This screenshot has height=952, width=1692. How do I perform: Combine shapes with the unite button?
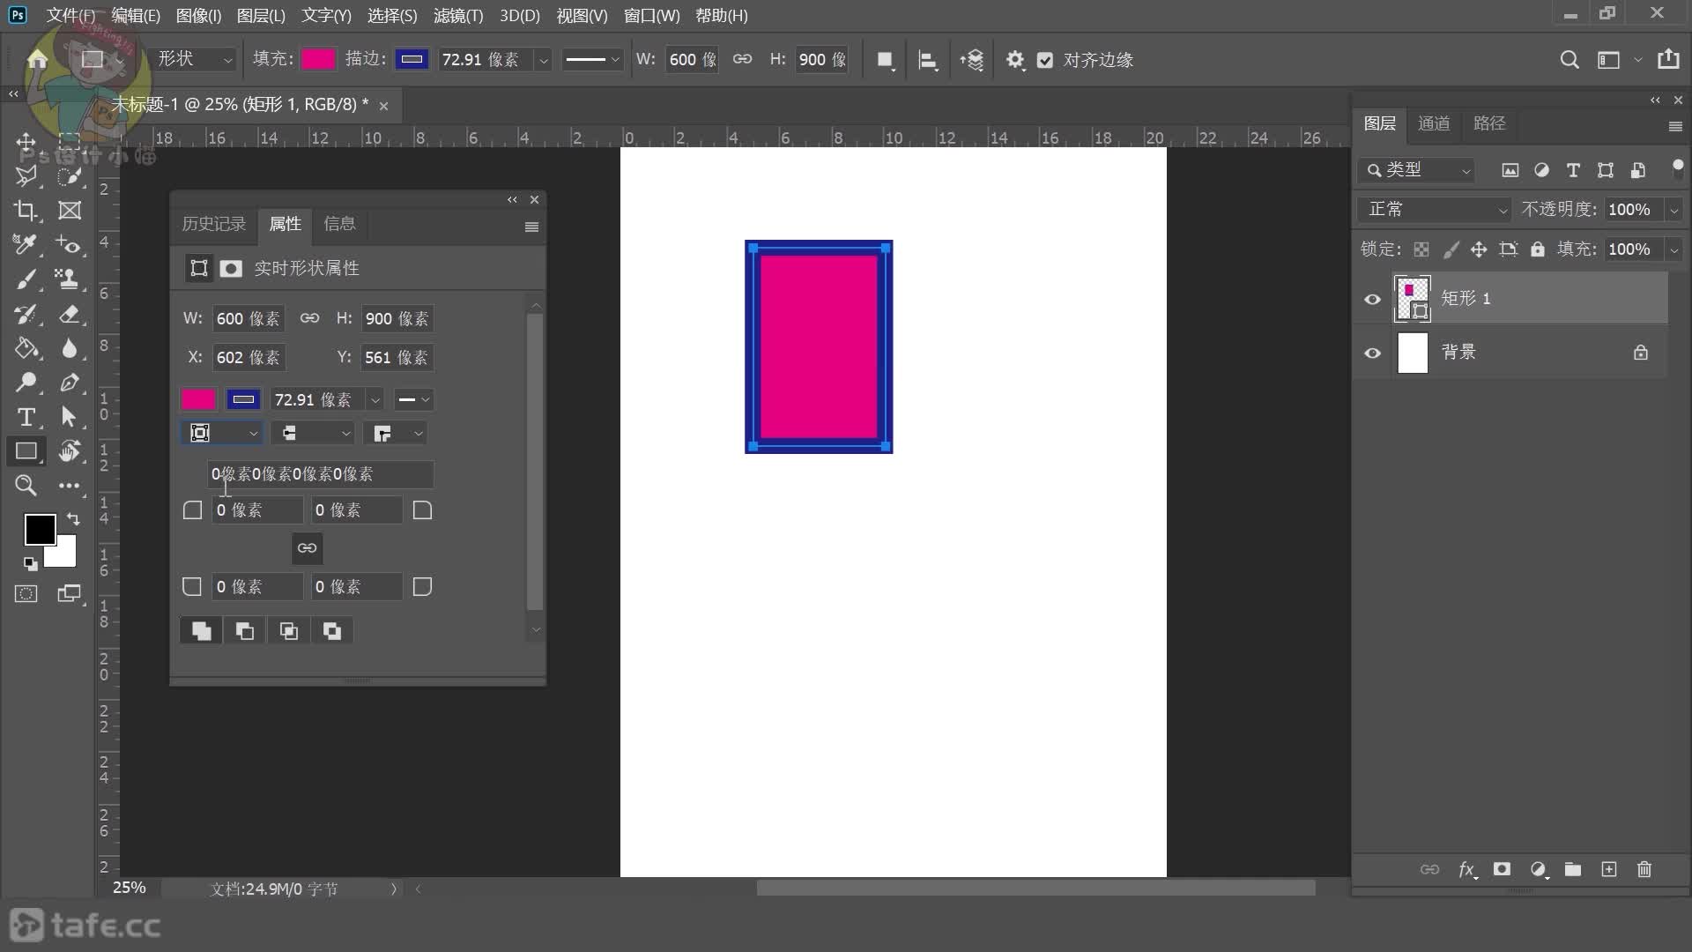(201, 631)
